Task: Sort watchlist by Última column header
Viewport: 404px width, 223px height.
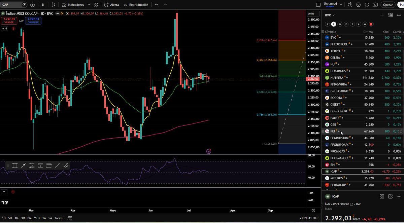Action: pos(368,32)
